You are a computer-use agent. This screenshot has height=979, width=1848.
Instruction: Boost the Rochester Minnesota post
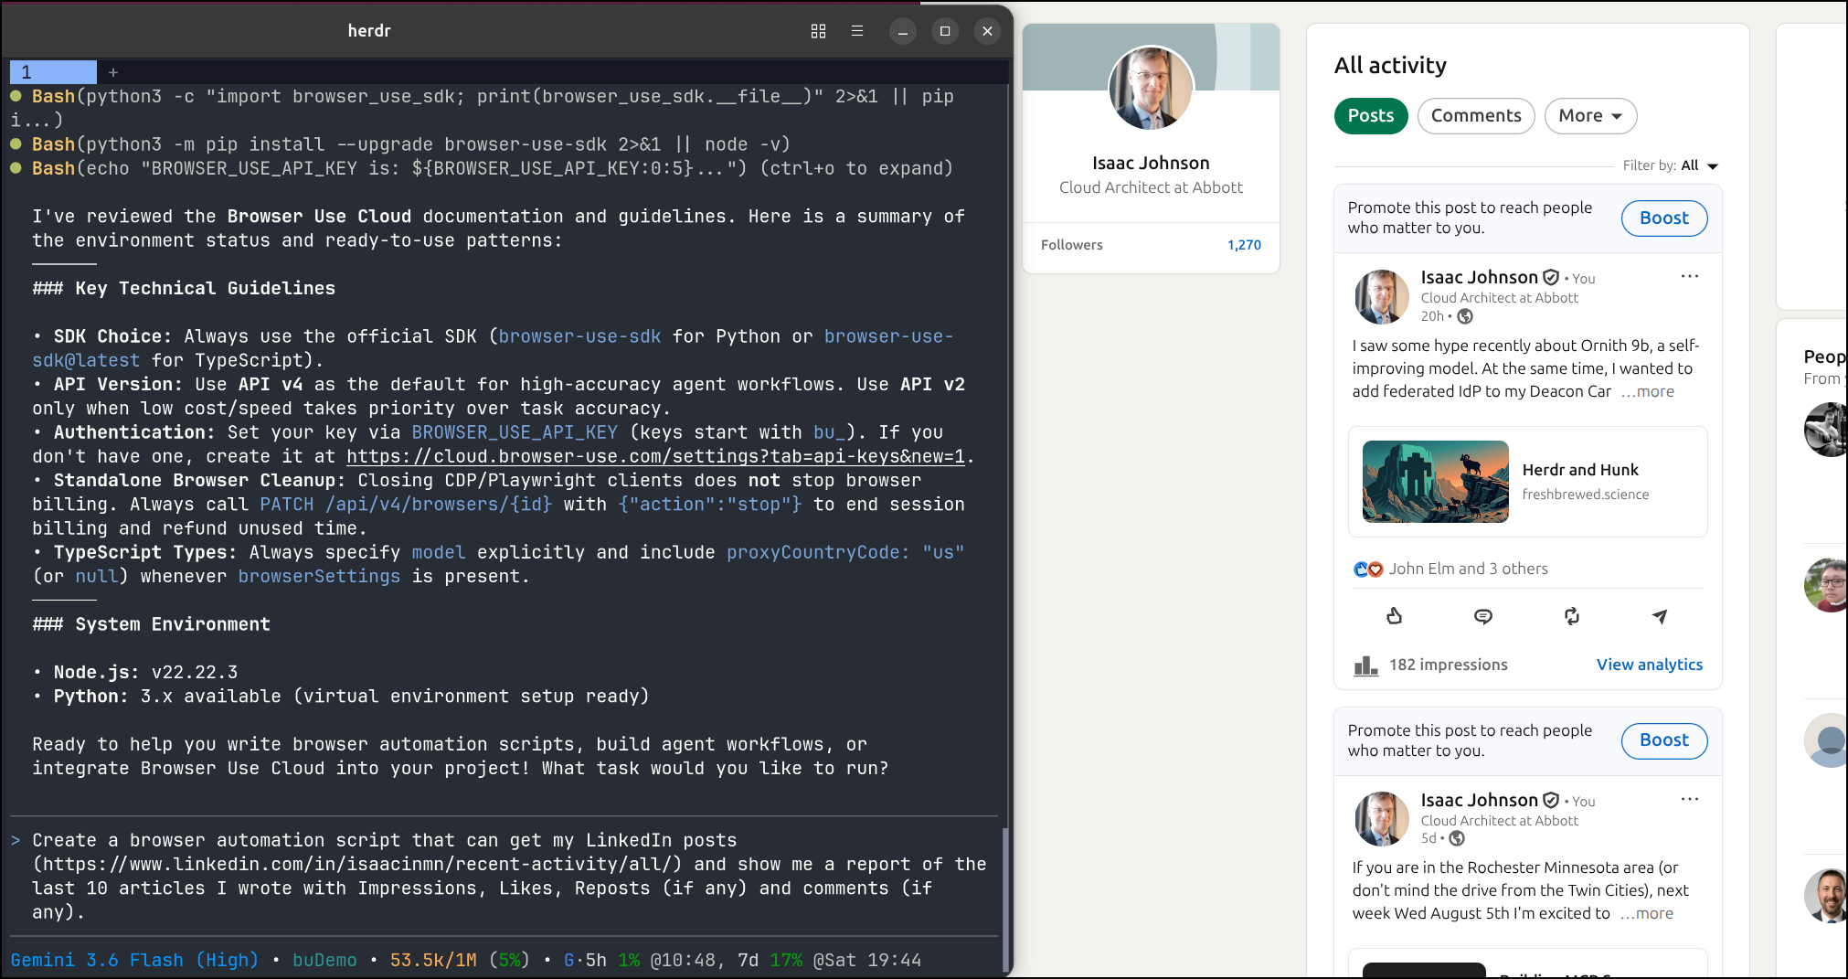(1664, 740)
